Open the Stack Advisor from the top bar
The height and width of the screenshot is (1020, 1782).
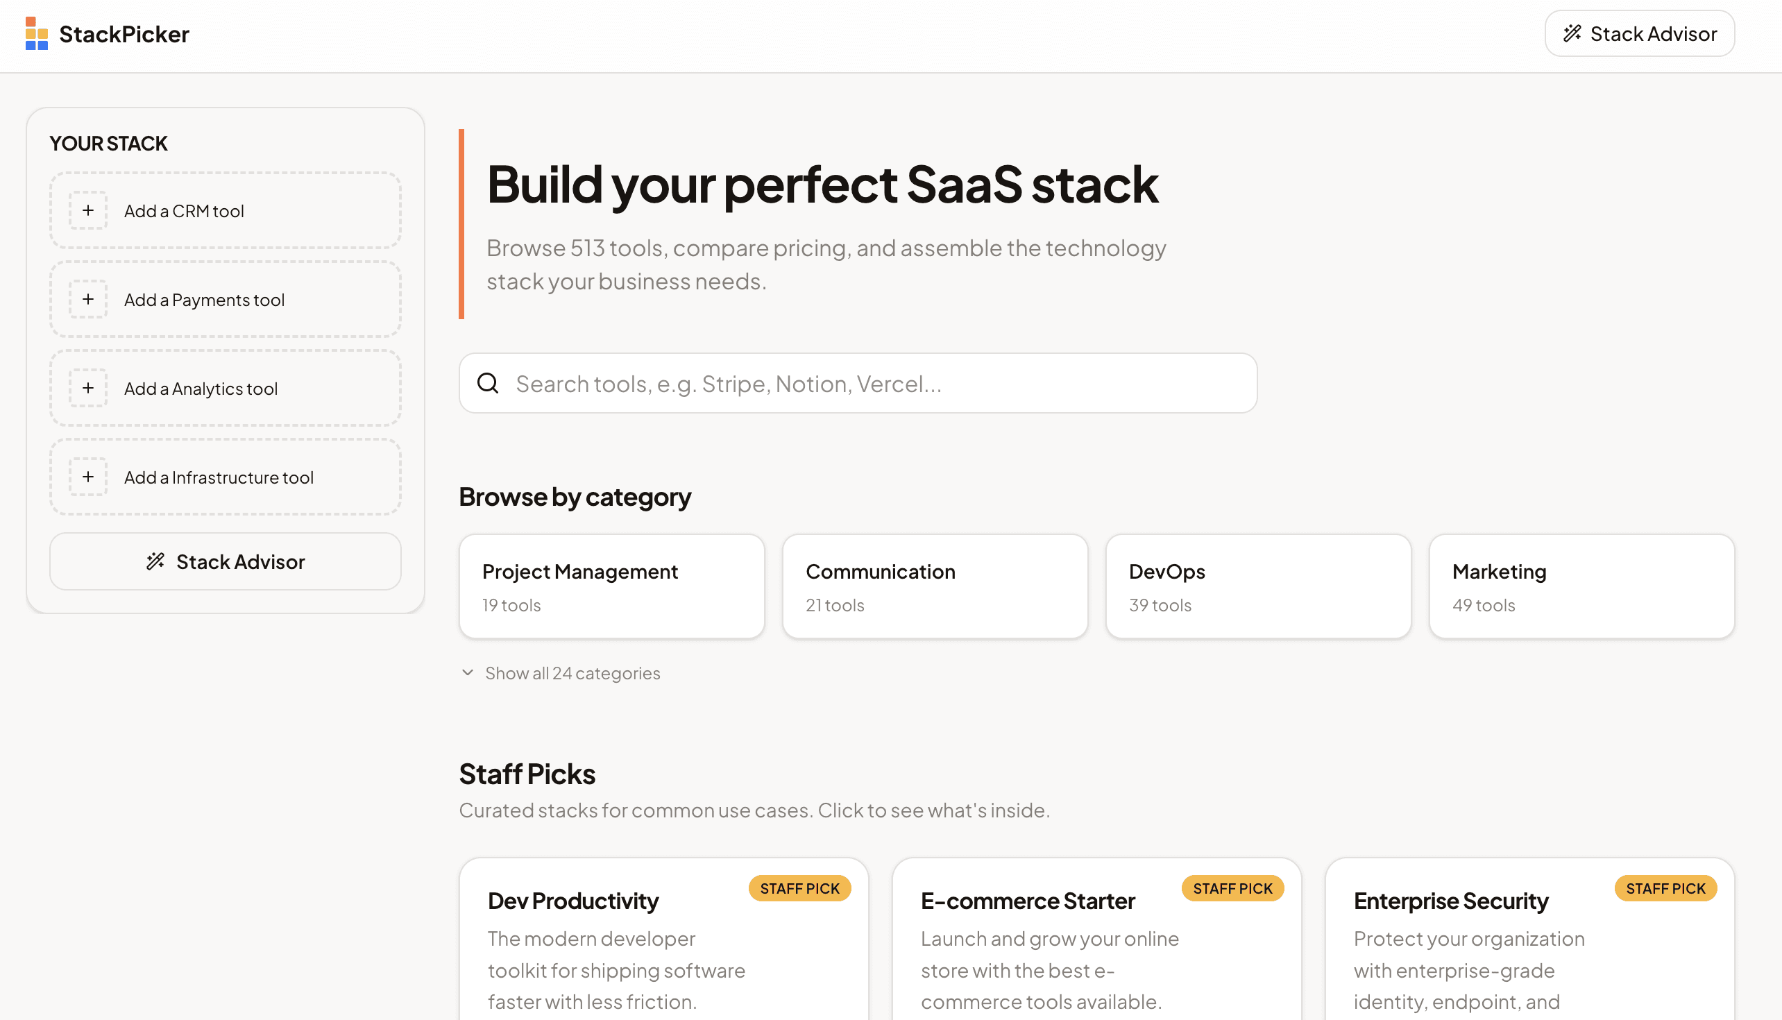pos(1639,33)
